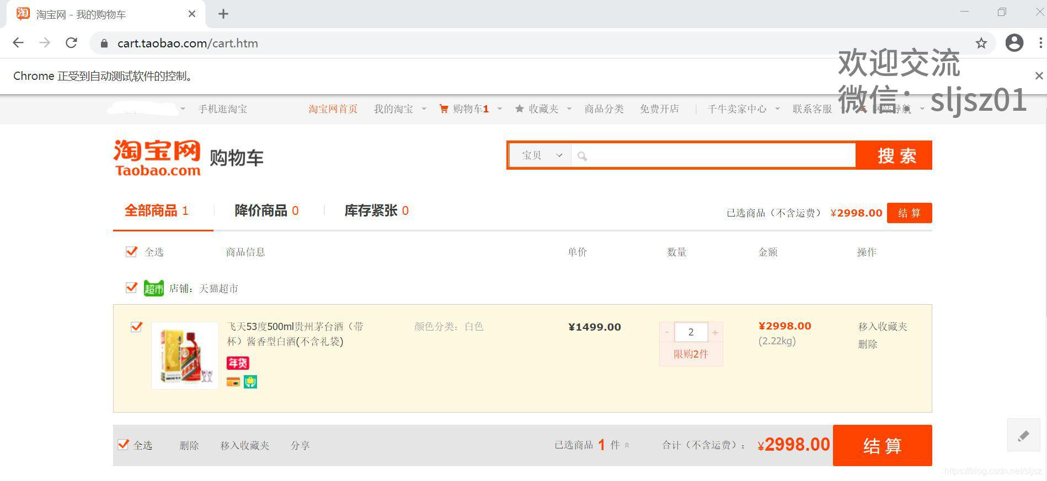Open the 手机逛淘宝 link
The image size is (1047, 481).
(223, 109)
